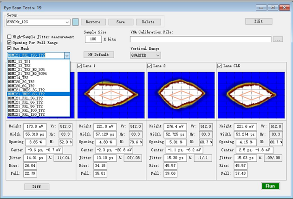293x199 pixels.
Task: Open the Vertical Range QUARTER dropdown
Action: (158, 55)
